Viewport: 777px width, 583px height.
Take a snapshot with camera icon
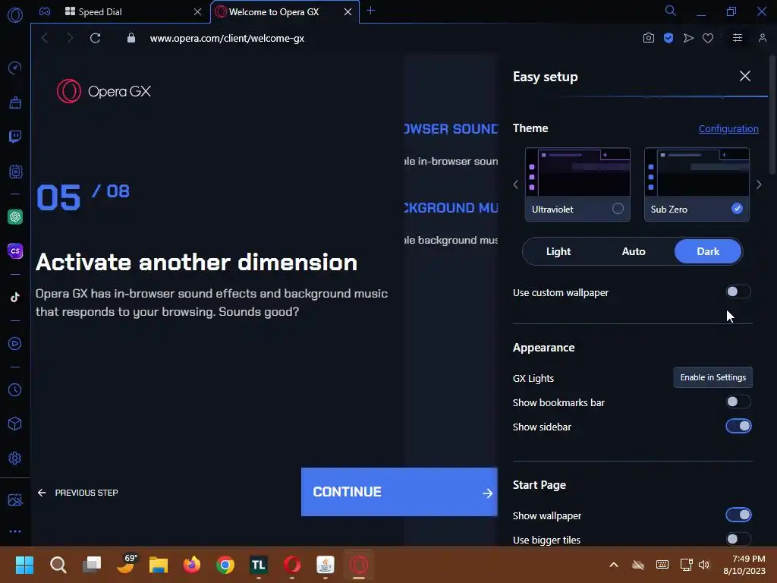[648, 38]
